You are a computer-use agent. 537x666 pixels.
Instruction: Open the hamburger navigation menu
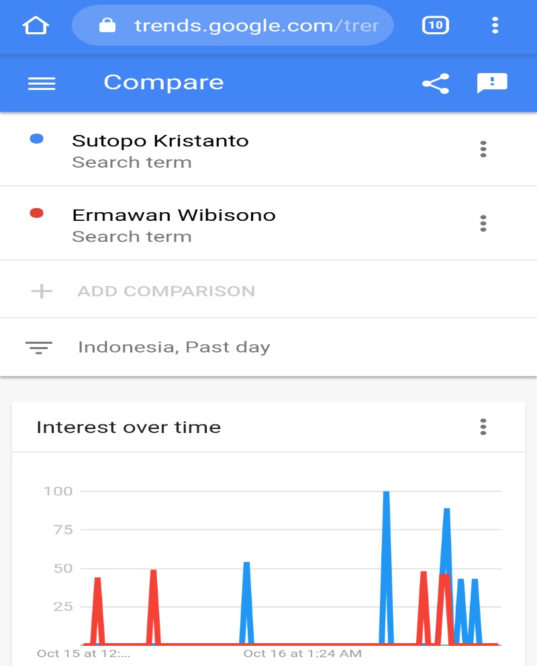[x=42, y=83]
